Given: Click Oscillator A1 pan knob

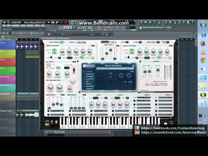Looking at the screenshot, I should click(x=90, y=51).
